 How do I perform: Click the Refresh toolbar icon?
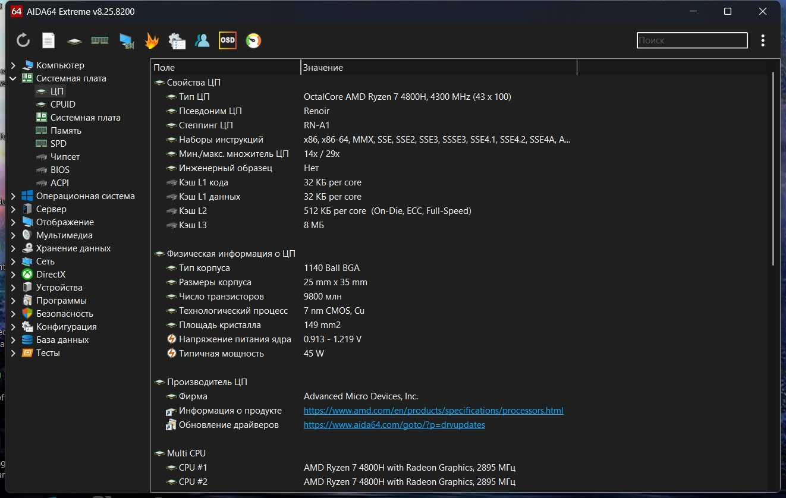click(x=23, y=40)
